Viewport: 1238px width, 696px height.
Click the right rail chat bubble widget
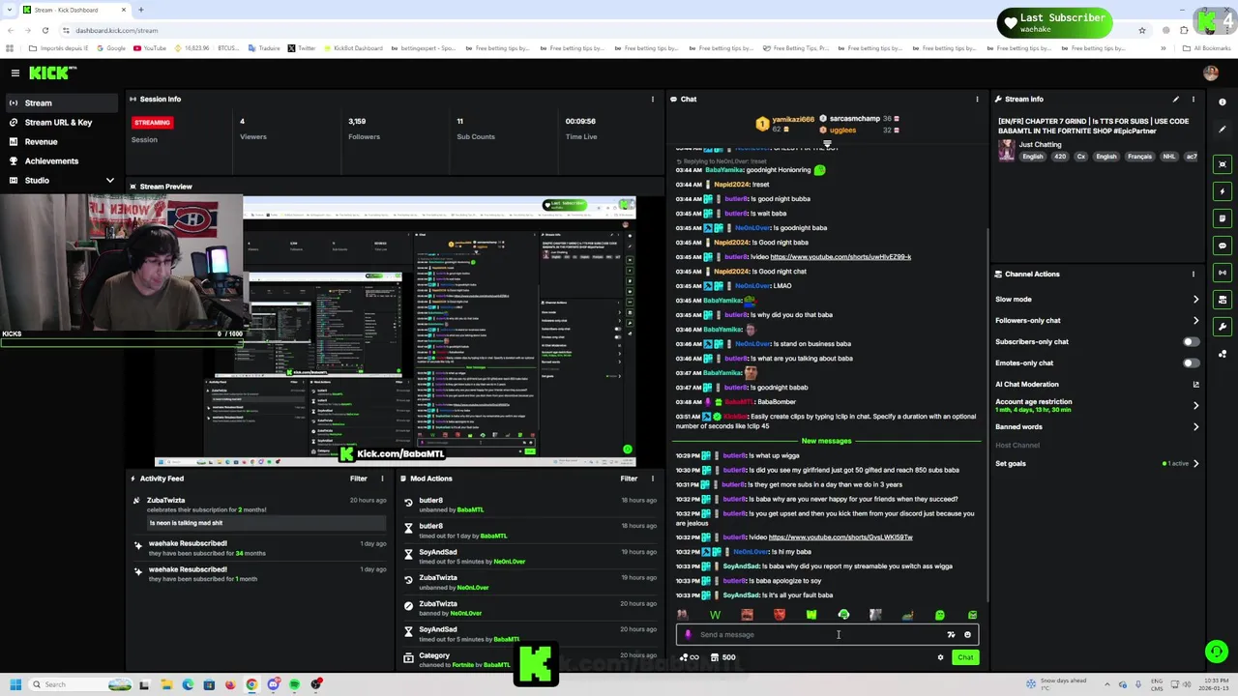tap(1223, 246)
